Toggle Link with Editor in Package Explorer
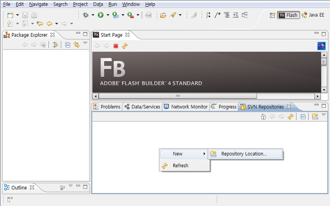 76,44
